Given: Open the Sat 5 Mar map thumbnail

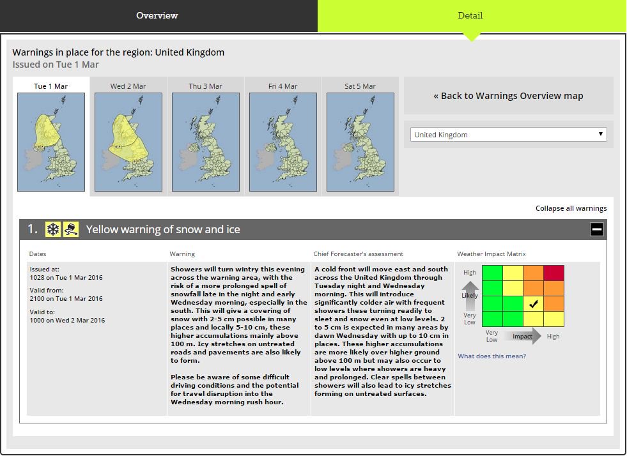Looking at the screenshot, I should [360, 142].
